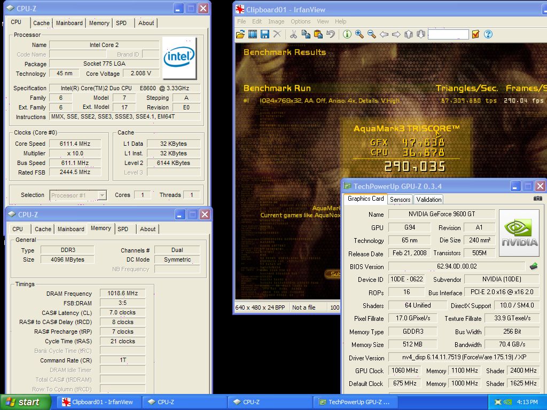Click the NVIDIA GeForce 9600 GT name field
Viewport: 547px width, 410px height.
442,214
